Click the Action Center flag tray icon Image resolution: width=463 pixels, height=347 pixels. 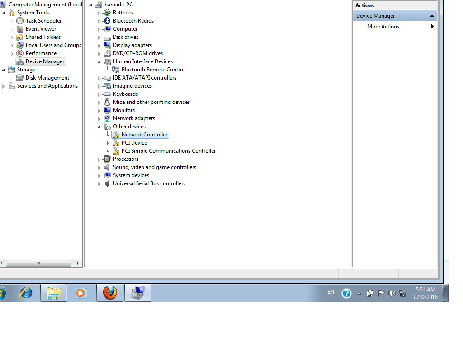point(381,293)
